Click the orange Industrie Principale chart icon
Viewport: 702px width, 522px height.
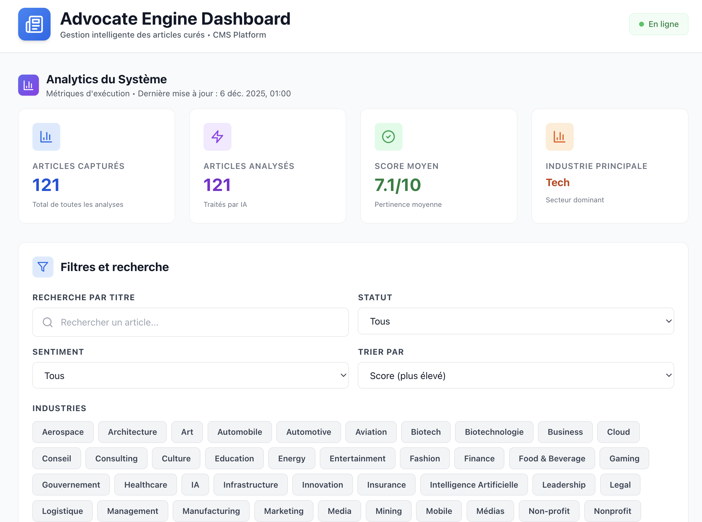[x=559, y=137]
